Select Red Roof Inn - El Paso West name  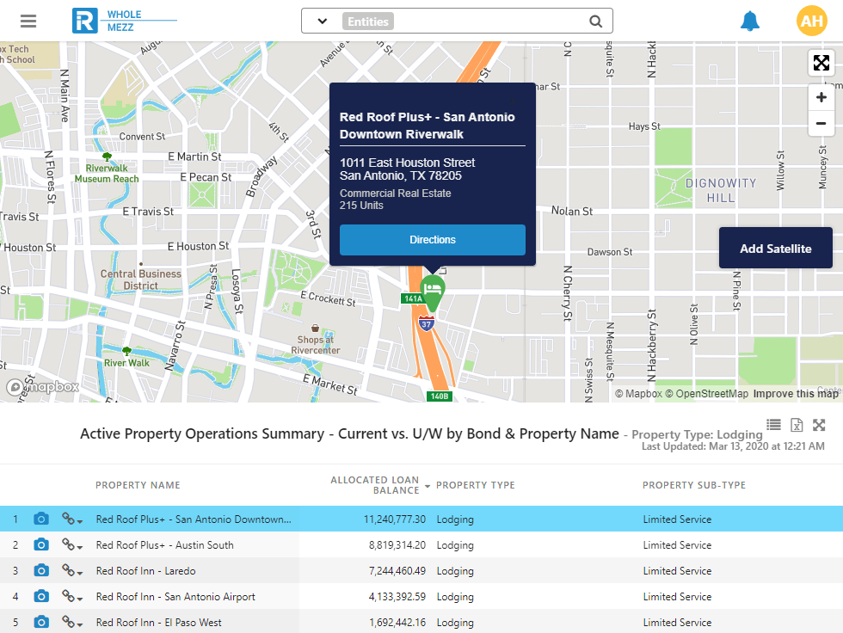(158, 623)
